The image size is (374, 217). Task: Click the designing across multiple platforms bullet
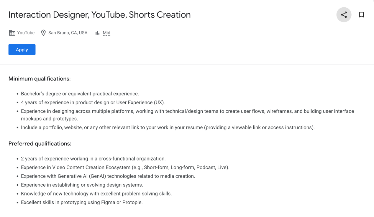click(187, 115)
